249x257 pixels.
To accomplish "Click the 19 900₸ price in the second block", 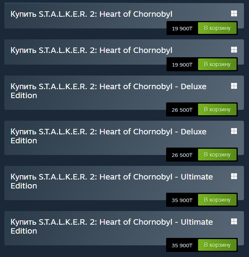I will [x=182, y=65].
